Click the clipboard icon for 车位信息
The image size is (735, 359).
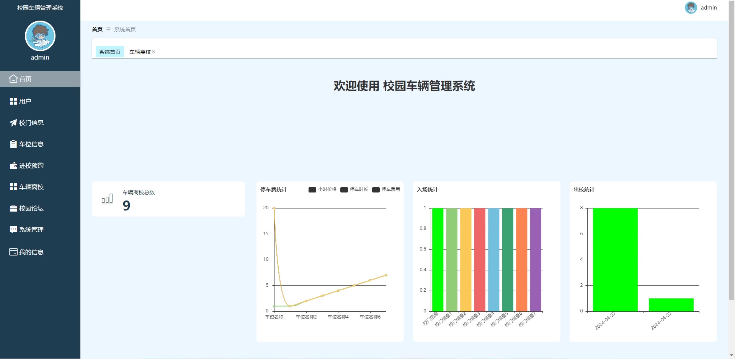pyautogui.click(x=13, y=144)
